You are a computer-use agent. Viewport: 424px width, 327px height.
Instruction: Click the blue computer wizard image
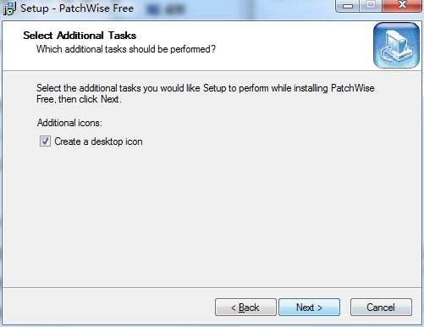coord(396,45)
